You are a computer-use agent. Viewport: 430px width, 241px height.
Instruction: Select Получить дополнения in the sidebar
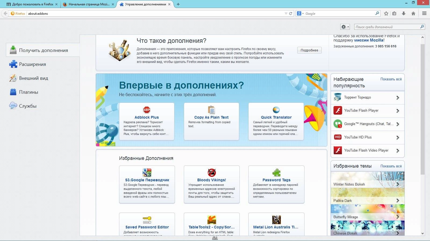point(43,50)
